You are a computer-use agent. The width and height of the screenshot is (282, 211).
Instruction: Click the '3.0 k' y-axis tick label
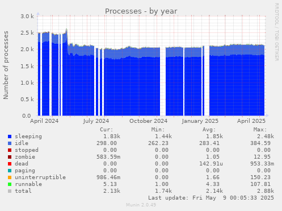tap(27, 16)
